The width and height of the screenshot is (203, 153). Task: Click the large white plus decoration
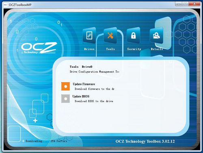[35, 120]
